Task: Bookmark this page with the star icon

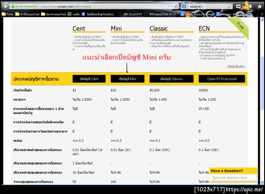Action: coord(167,7)
